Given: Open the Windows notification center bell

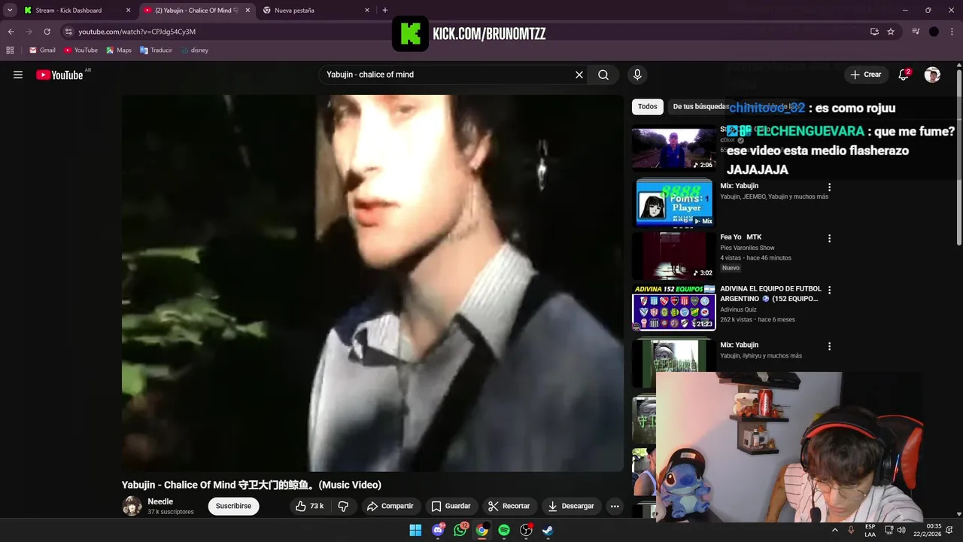Looking at the screenshot, I should point(950,530).
